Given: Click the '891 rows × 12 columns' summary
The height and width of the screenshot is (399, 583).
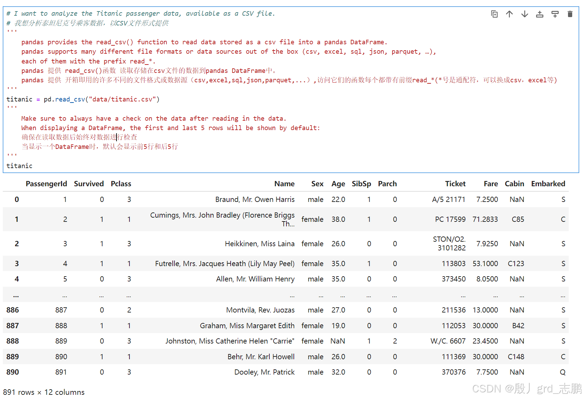Looking at the screenshot, I should point(44,392).
